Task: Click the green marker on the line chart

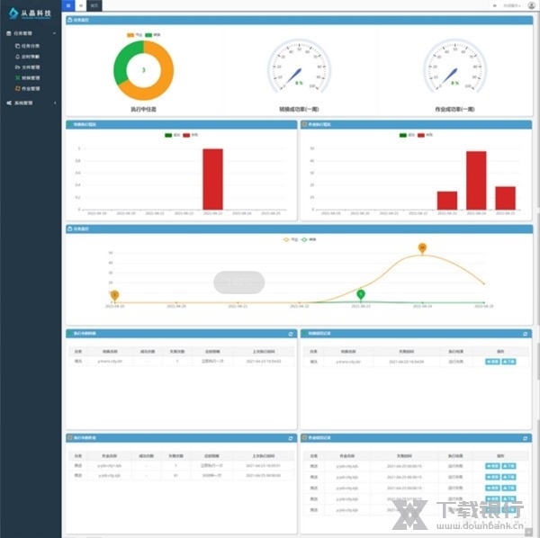Action: tap(361, 293)
